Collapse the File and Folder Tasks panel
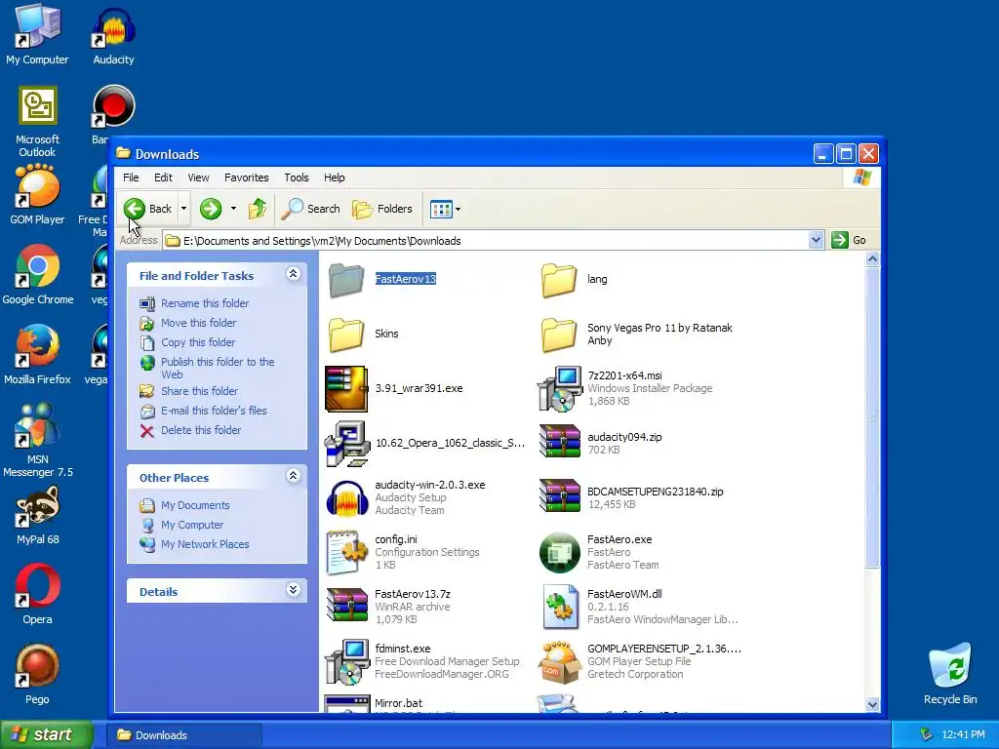Viewport: 999px width, 749px height. click(x=293, y=274)
